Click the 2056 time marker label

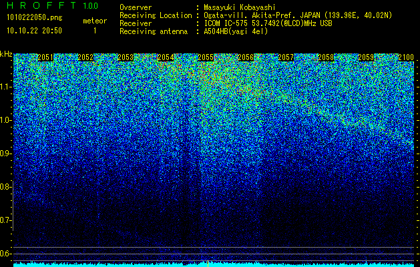tap(246, 57)
